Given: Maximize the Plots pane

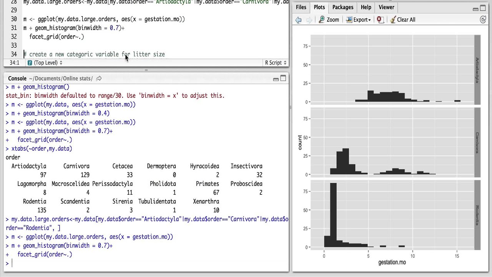Looking at the screenshot, I should 483,8.
